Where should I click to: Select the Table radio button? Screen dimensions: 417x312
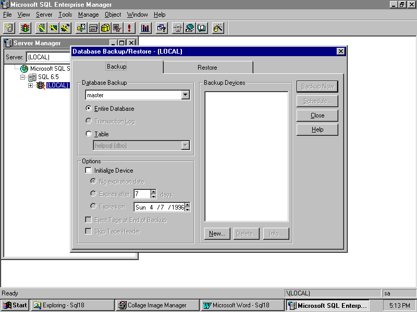(89, 134)
